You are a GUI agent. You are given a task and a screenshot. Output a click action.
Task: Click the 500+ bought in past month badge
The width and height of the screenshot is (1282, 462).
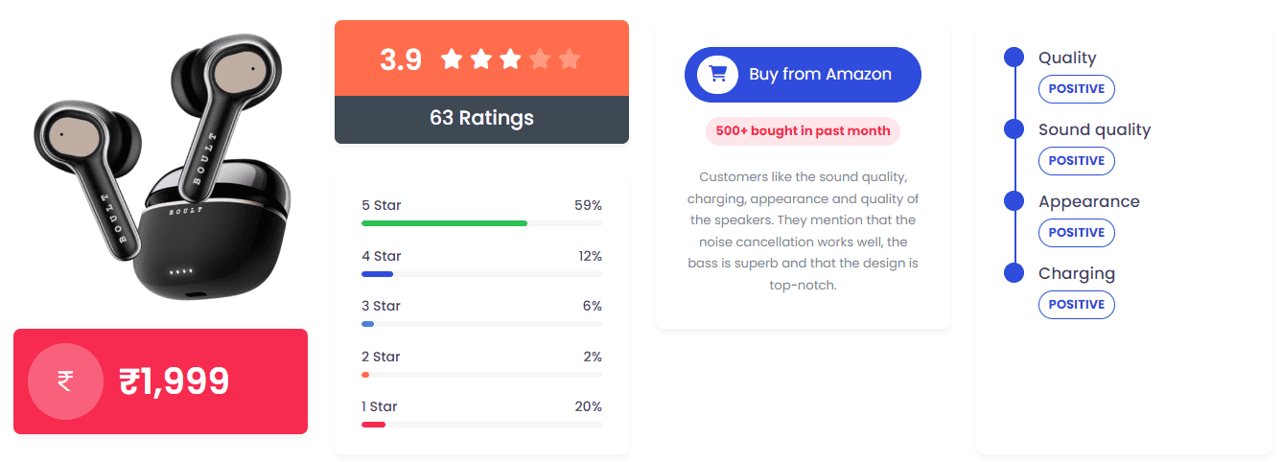[x=803, y=131]
